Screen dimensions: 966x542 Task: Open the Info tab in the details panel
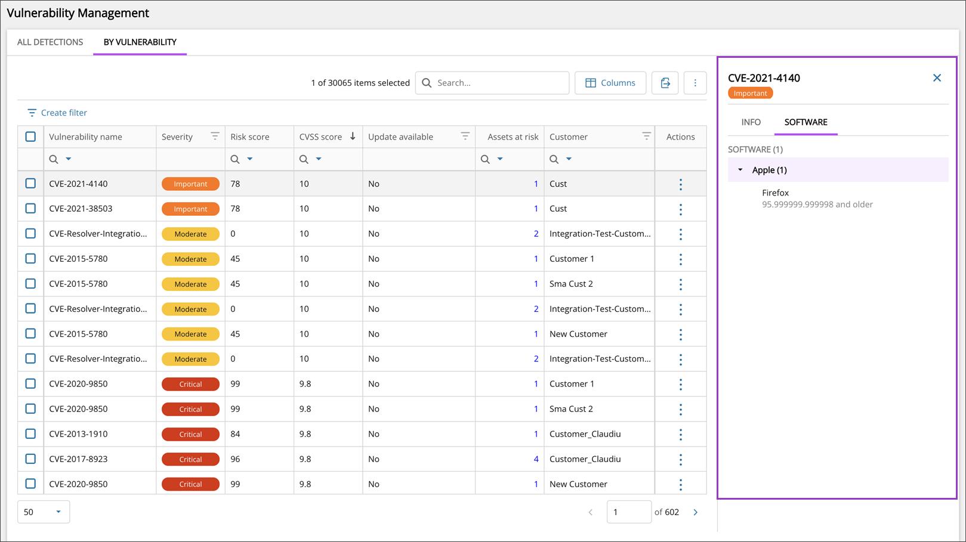point(751,122)
